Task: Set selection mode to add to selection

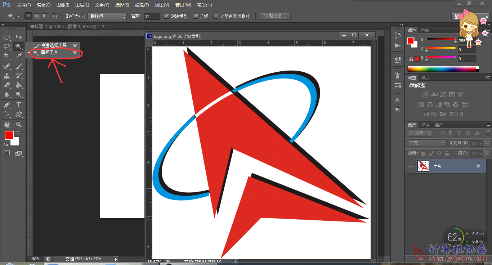Action: pos(37,16)
